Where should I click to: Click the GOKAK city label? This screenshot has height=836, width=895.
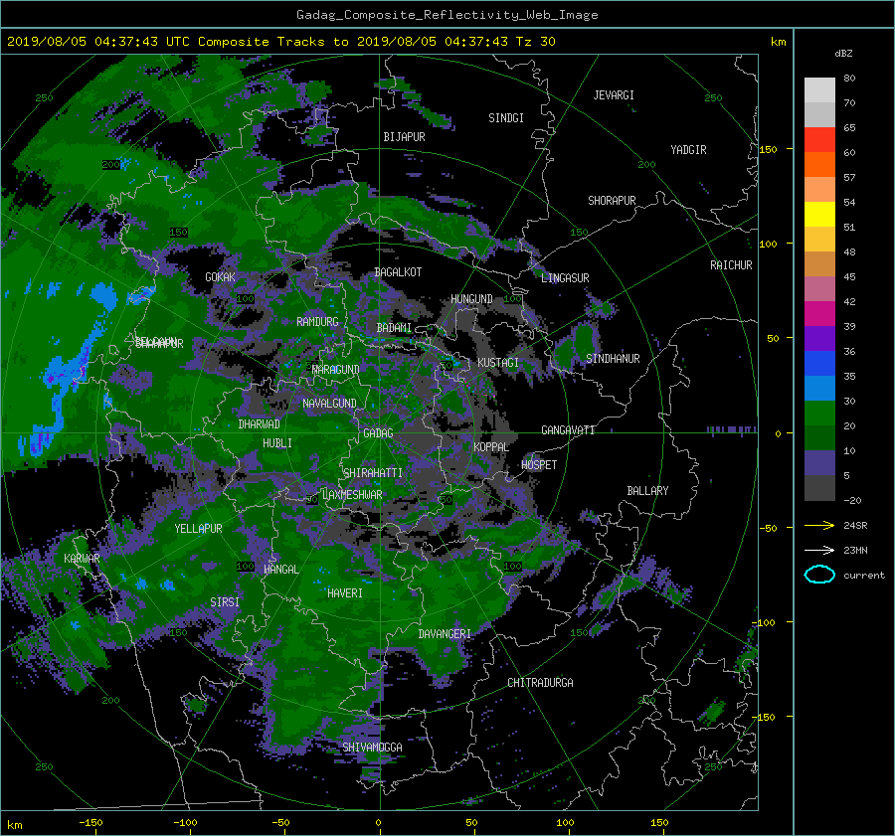tap(220, 276)
